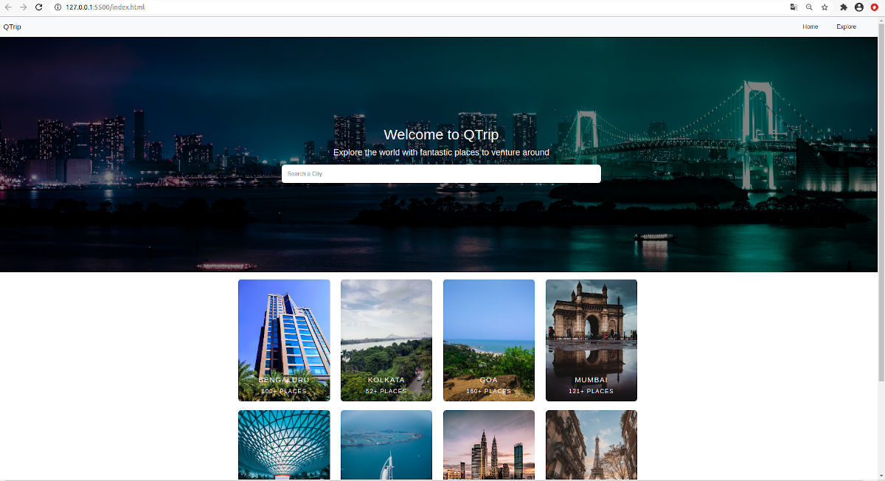Select the Home navigation link

810,27
